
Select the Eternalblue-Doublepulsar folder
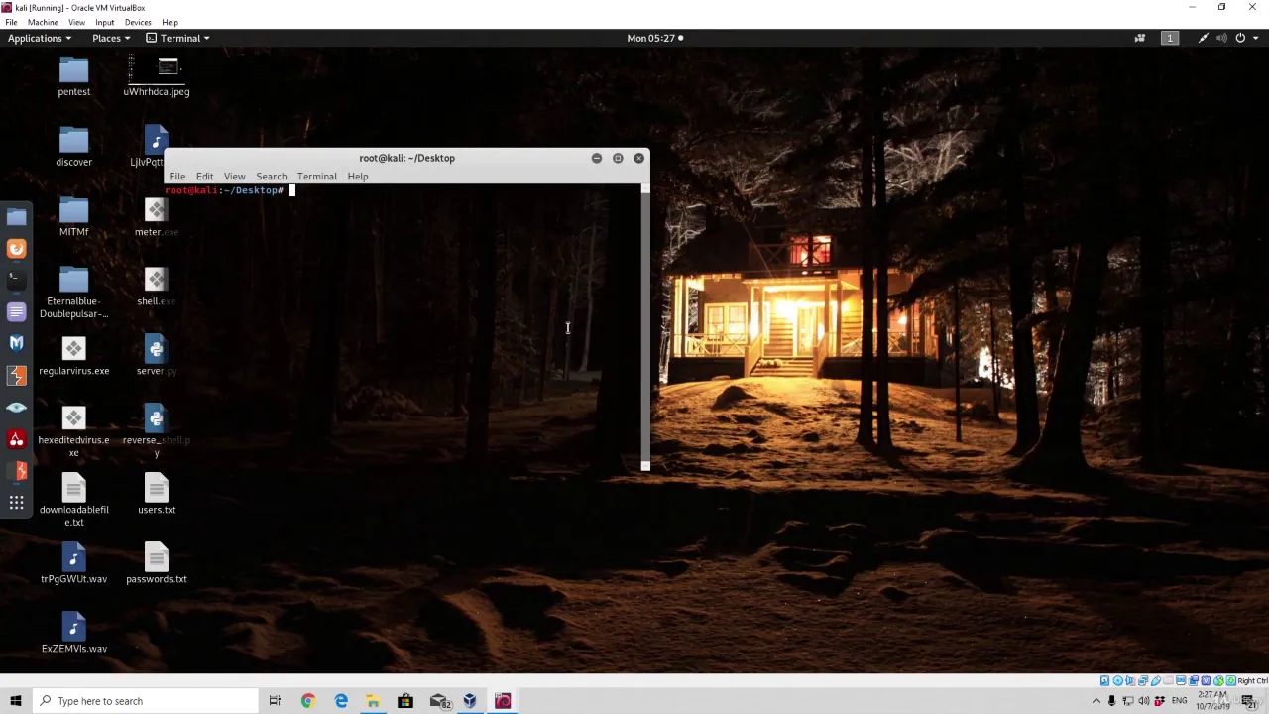pos(73,293)
